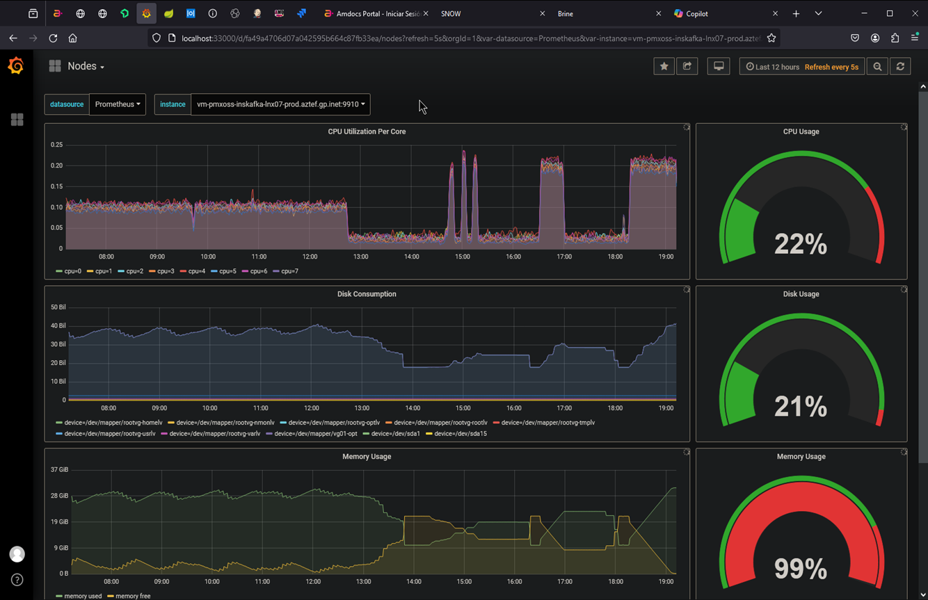This screenshot has width=928, height=600.
Task: Open the dashboards grid icon in sidebar
Action: pos(17,120)
